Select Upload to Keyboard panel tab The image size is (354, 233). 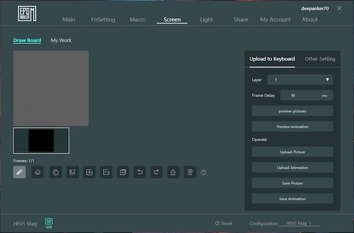(272, 59)
